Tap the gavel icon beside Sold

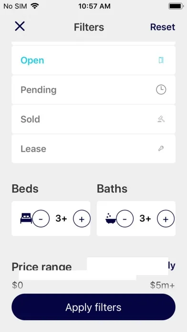tap(161, 119)
